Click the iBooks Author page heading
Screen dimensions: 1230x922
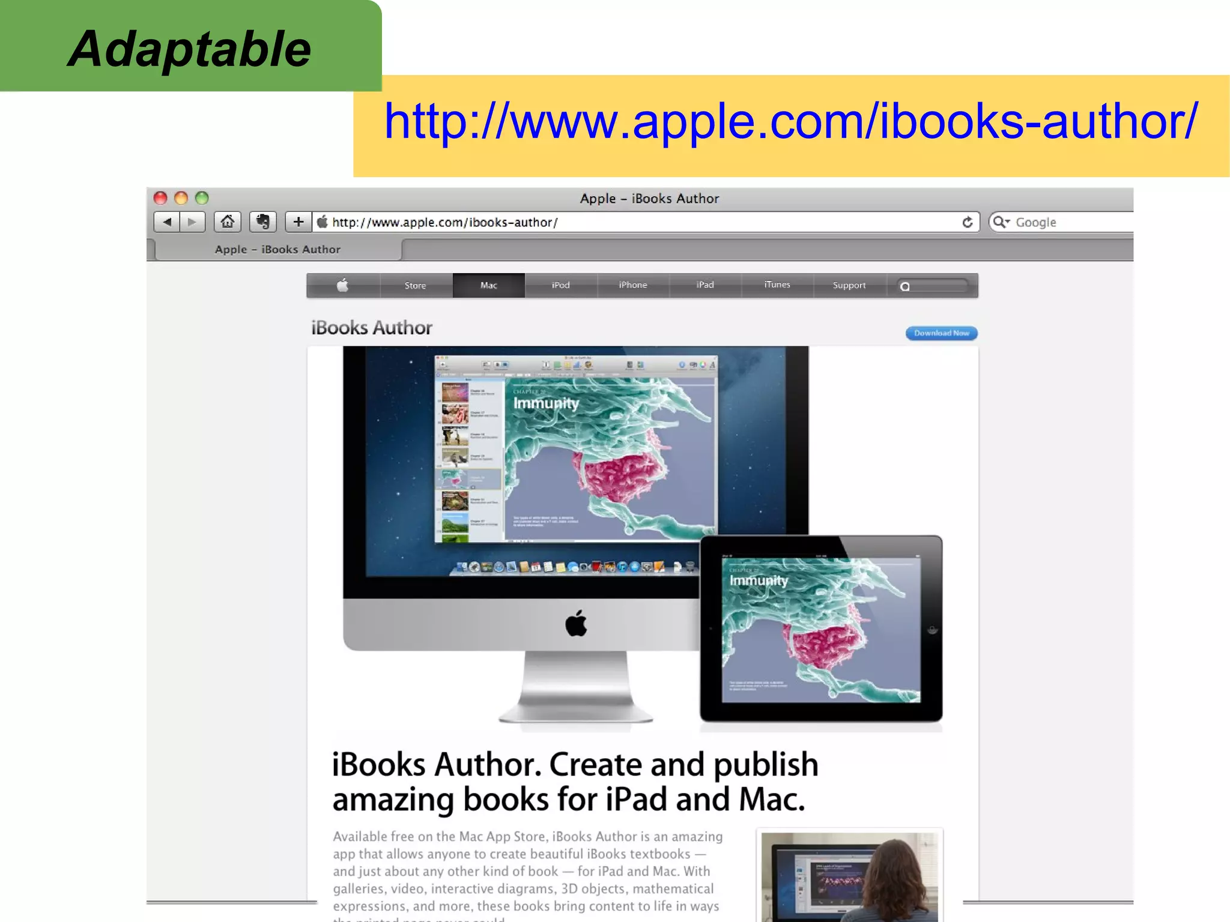click(372, 328)
